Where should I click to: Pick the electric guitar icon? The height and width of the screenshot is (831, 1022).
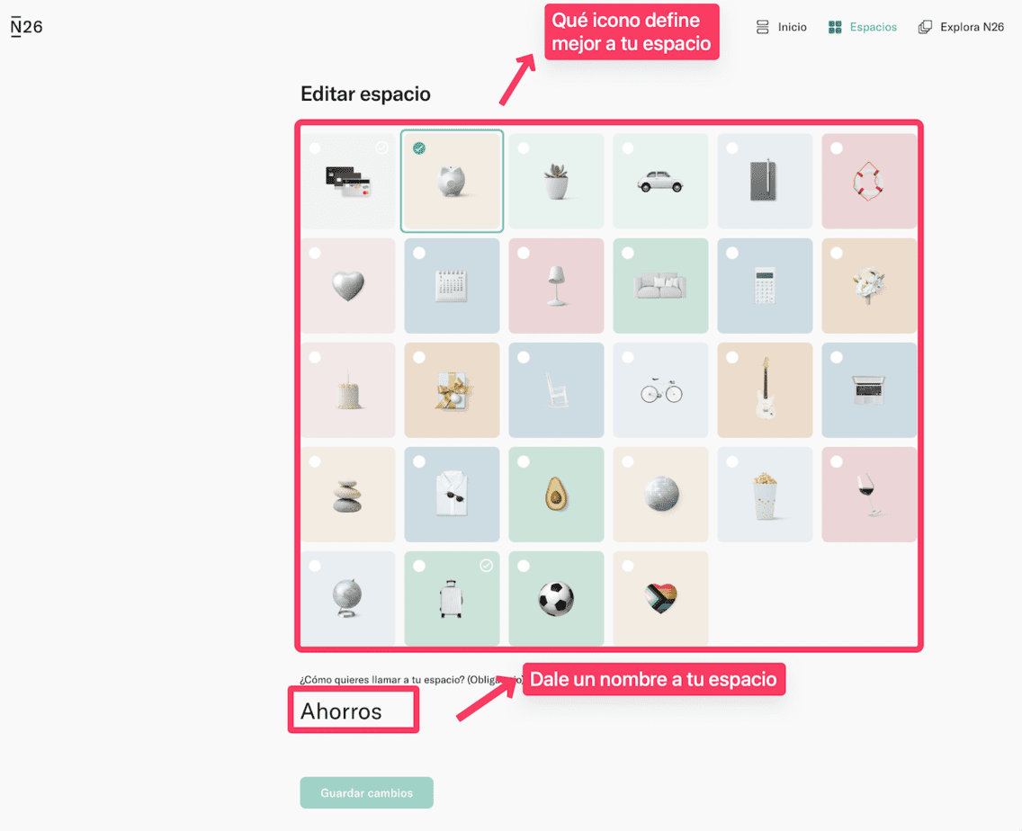tap(765, 389)
